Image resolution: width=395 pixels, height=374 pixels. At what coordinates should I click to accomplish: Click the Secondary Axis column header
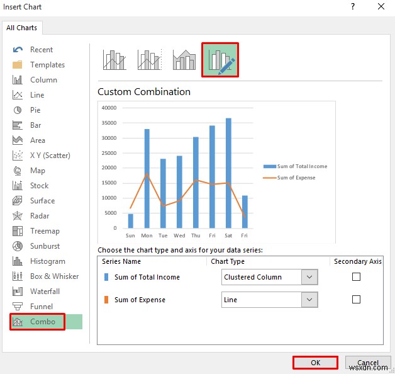click(357, 261)
